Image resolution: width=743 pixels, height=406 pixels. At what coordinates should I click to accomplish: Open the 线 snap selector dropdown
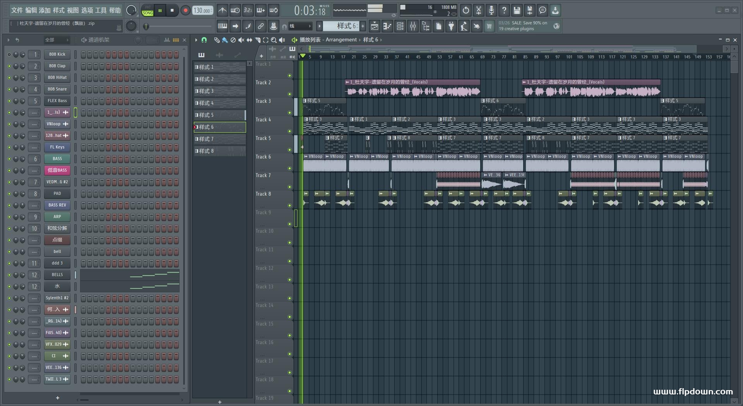[x=300, y=26]
